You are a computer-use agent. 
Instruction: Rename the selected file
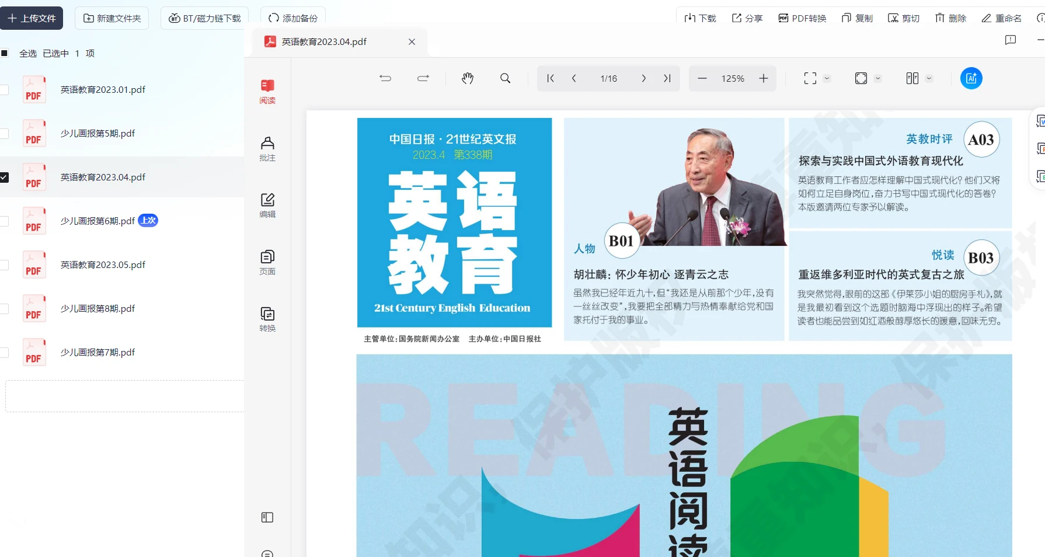click(1001, 18)
